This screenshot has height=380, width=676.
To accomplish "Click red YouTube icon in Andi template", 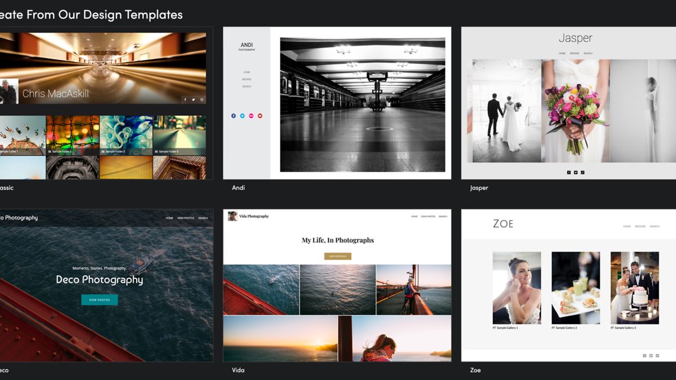I will (x=260, y=116).
